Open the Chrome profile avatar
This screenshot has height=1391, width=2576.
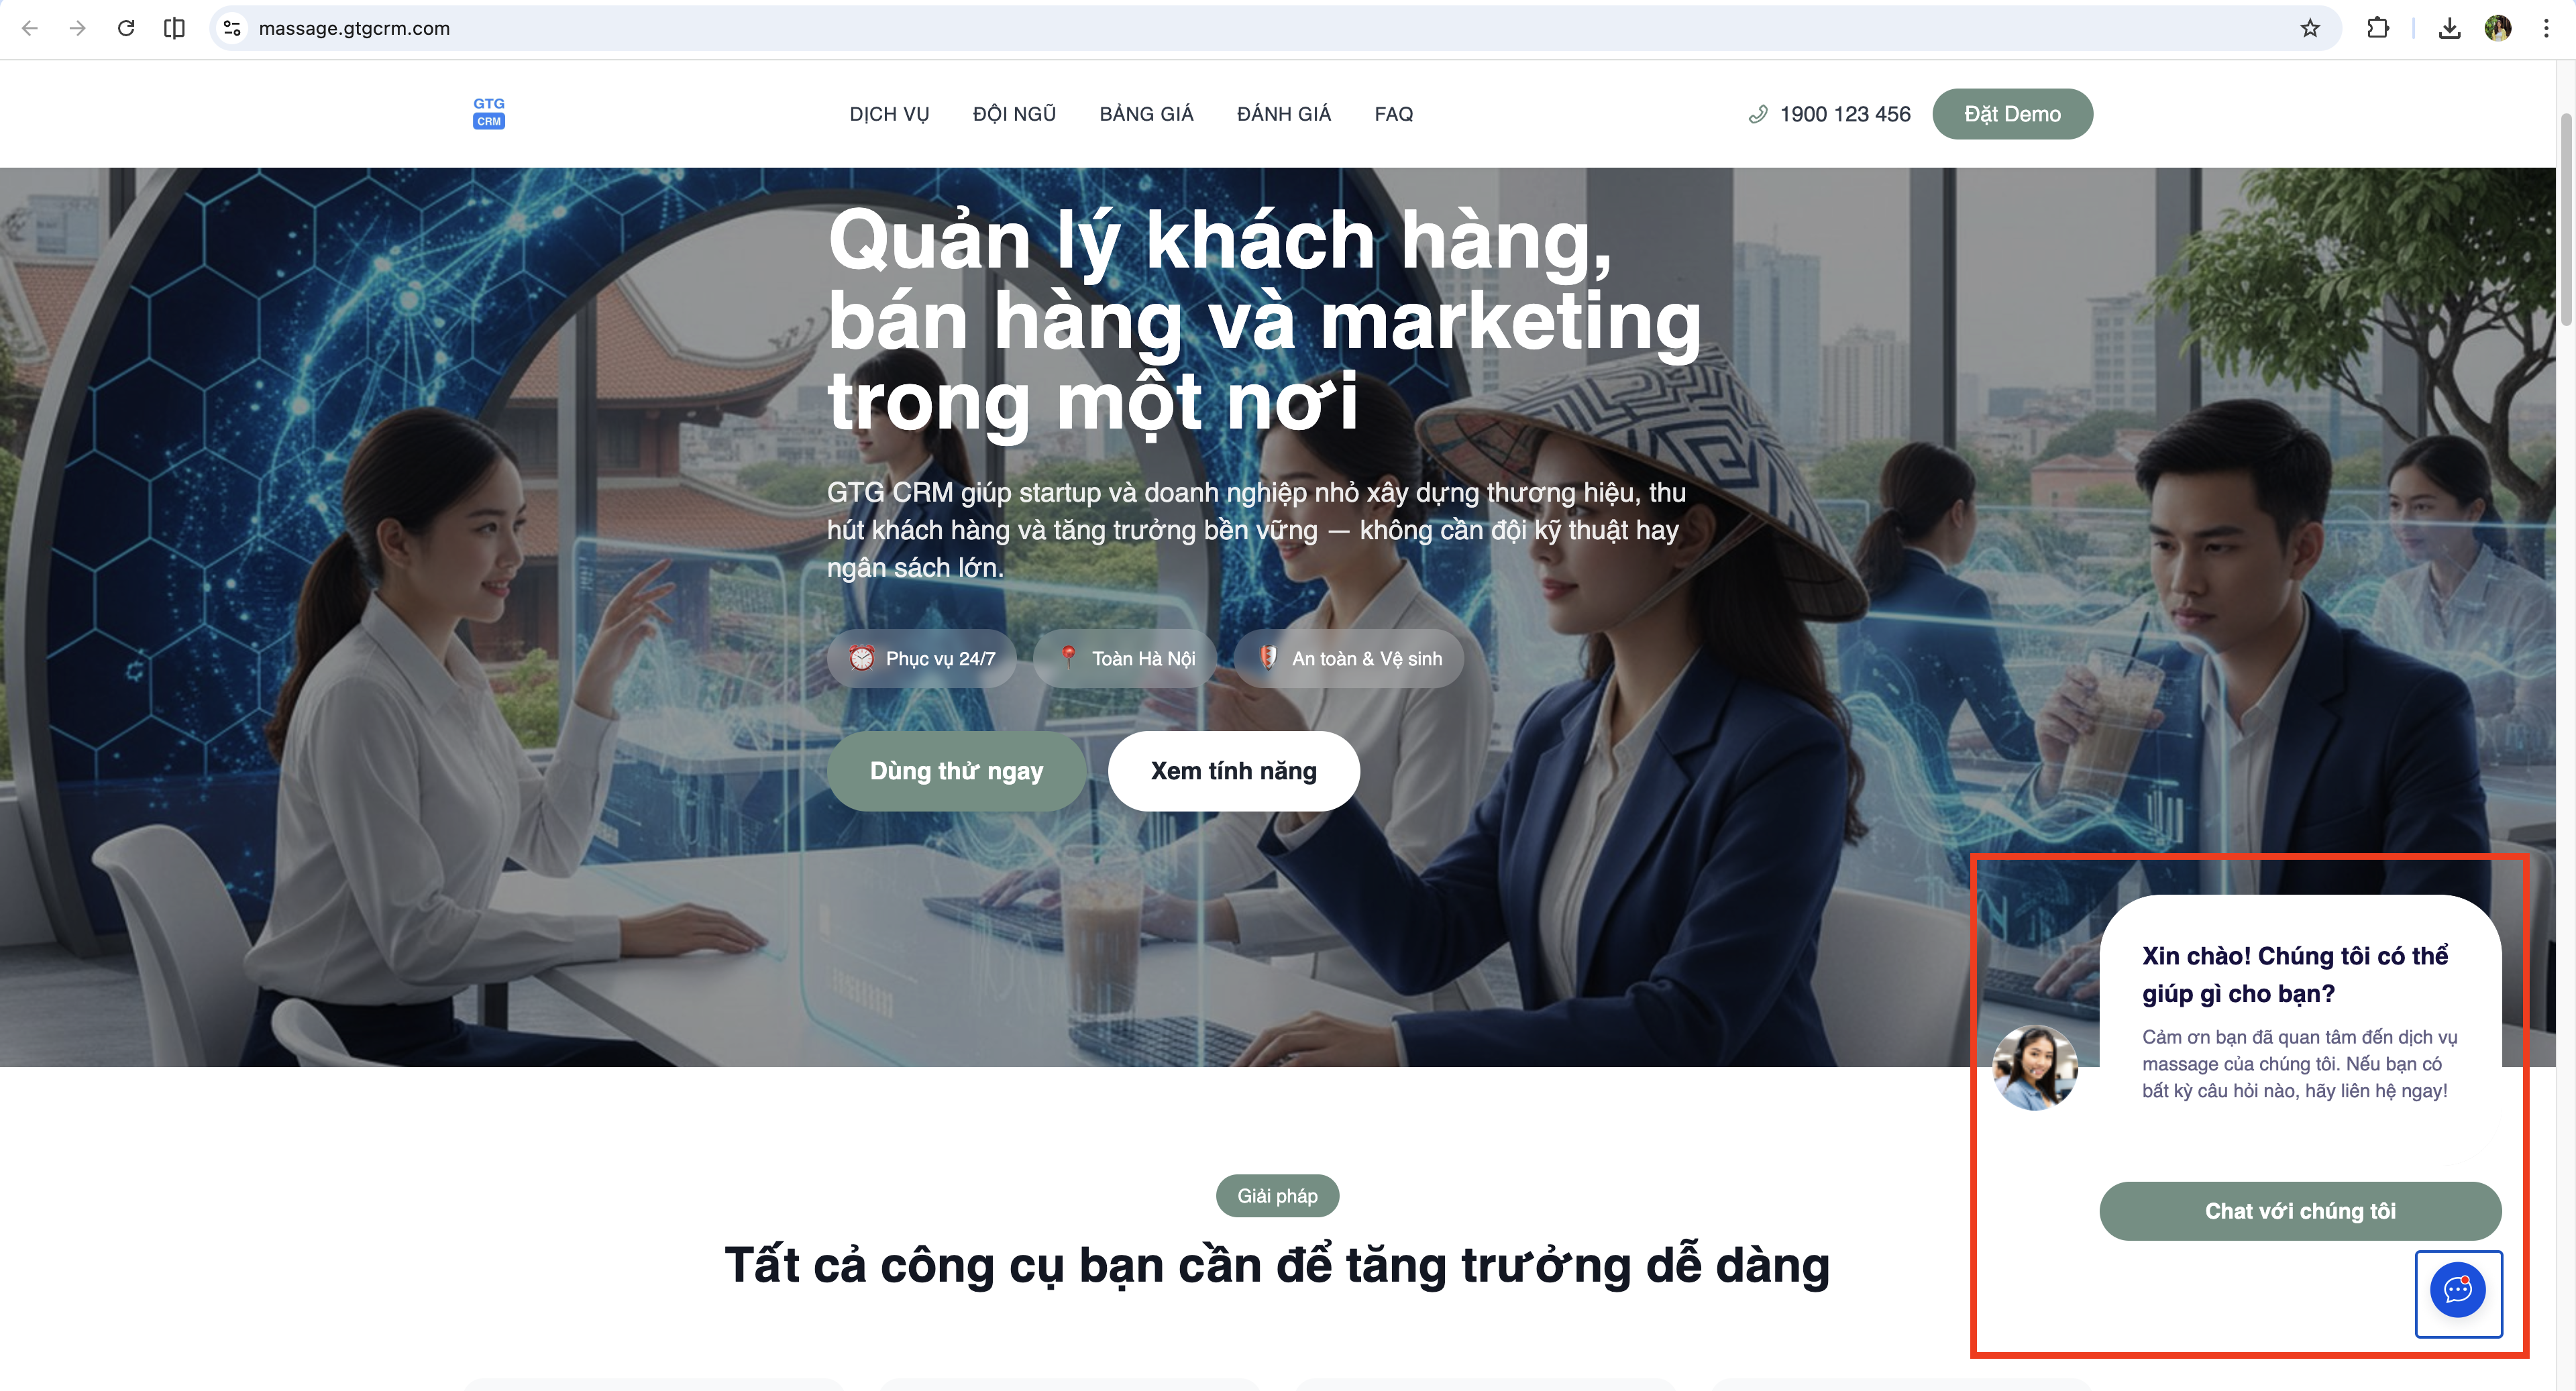(2498, 28)
